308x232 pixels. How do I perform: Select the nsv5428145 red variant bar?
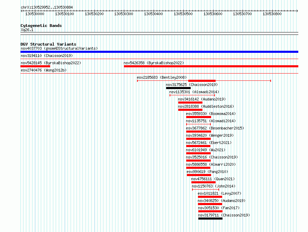click(x=35, y=66)
